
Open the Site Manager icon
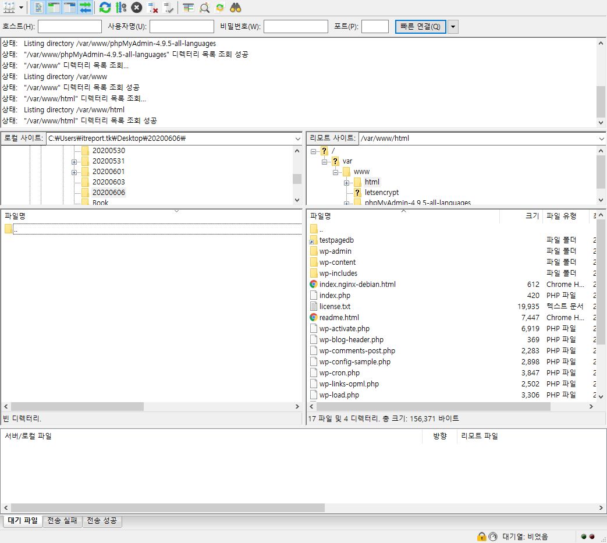point(9,8)
